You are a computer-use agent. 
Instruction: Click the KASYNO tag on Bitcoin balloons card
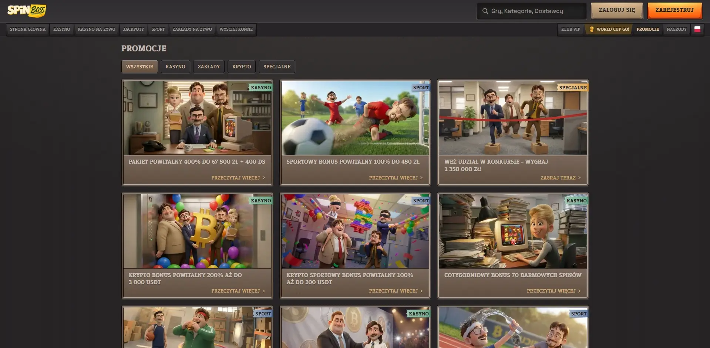coord(261,201)
